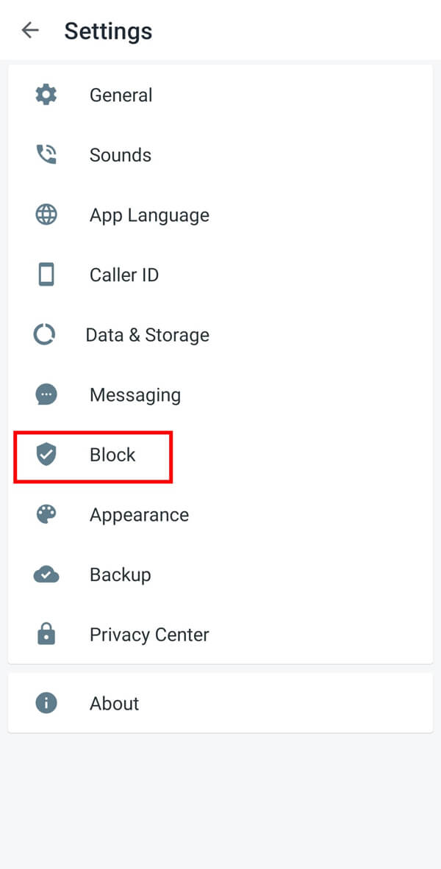Click the Caller ID phone icon
Image resolution: width=441 pixels, height=869 pixels.
point(46,274)
